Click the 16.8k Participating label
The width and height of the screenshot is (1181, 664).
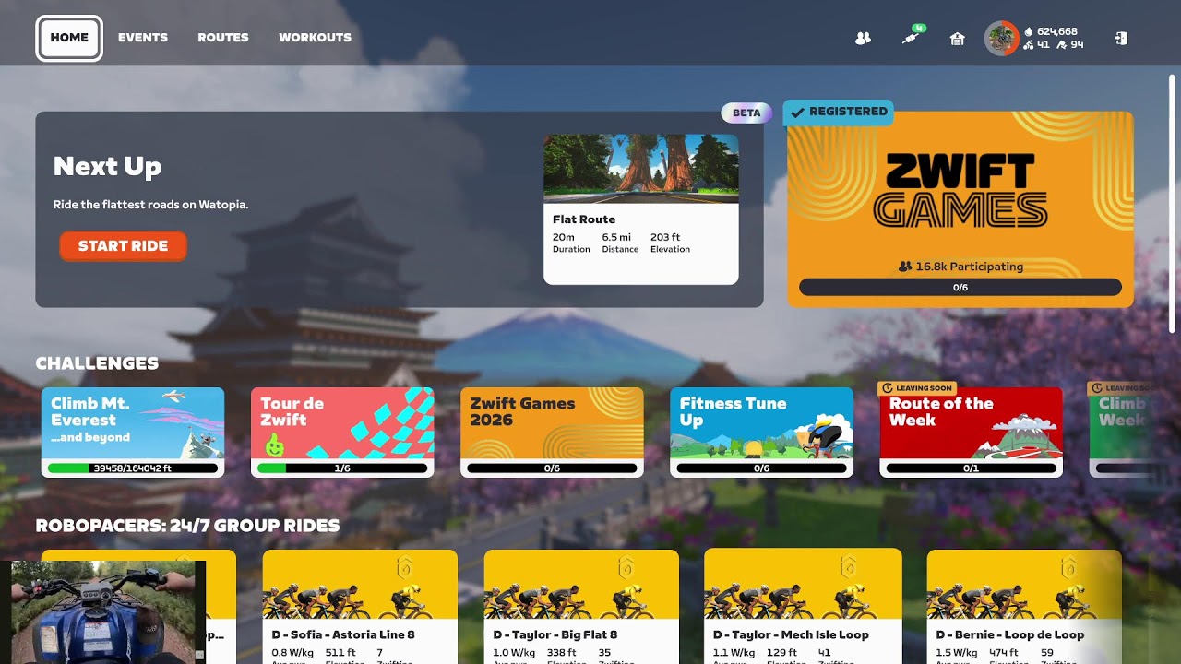960,267
